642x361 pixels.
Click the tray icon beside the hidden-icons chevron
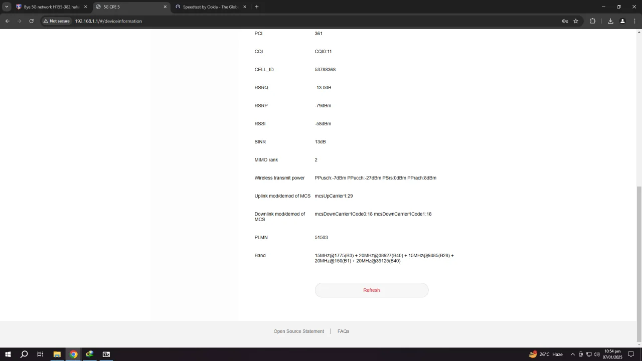[x=581, y=354]
